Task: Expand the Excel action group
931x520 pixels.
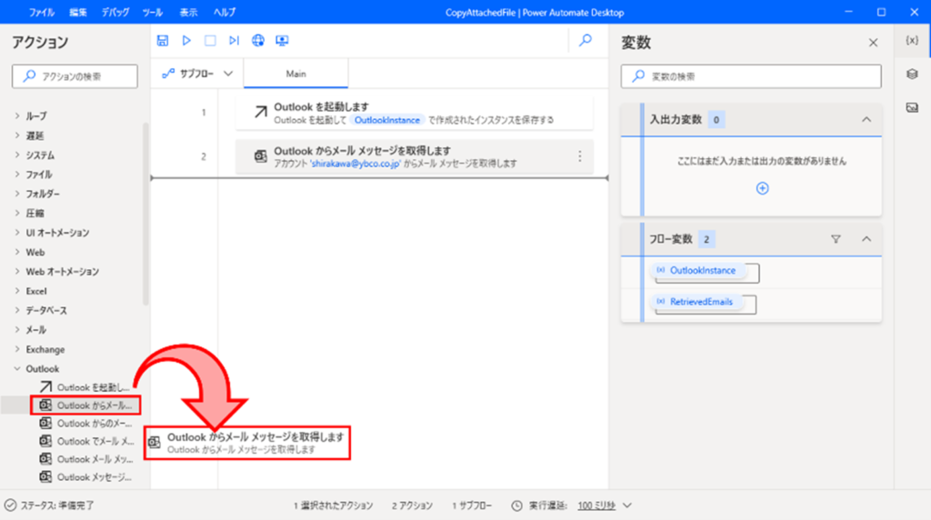Action: coord(17,291)
